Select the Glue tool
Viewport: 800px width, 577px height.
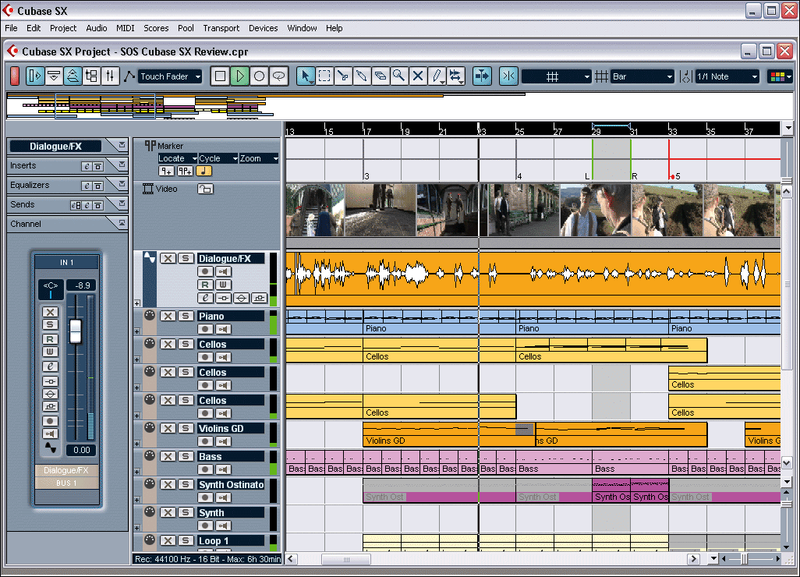[x=361, y=76]
